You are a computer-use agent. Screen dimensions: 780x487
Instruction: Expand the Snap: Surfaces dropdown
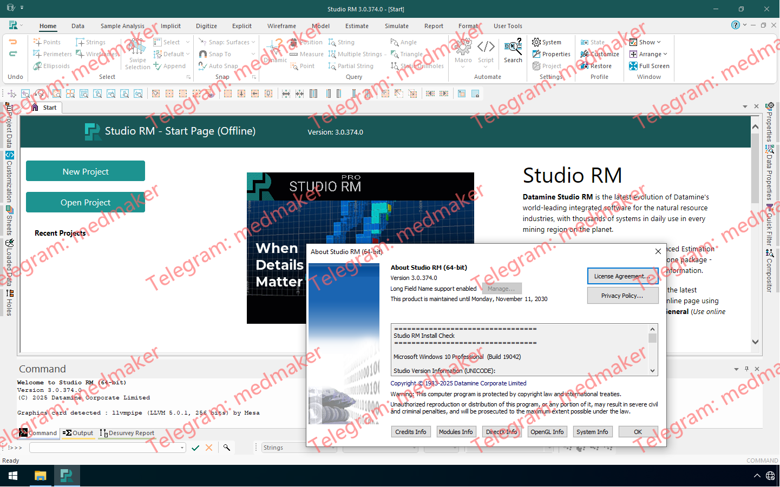tap(226, 42)
